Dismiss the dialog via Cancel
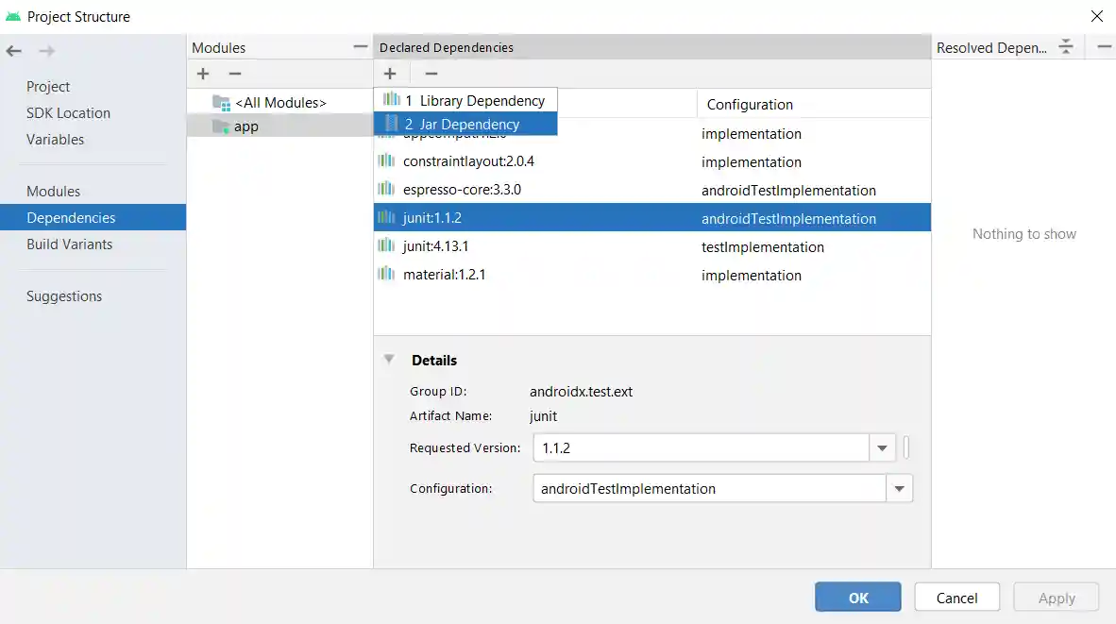This screenshot has height=624, width=1116. (x=956, y=597)
